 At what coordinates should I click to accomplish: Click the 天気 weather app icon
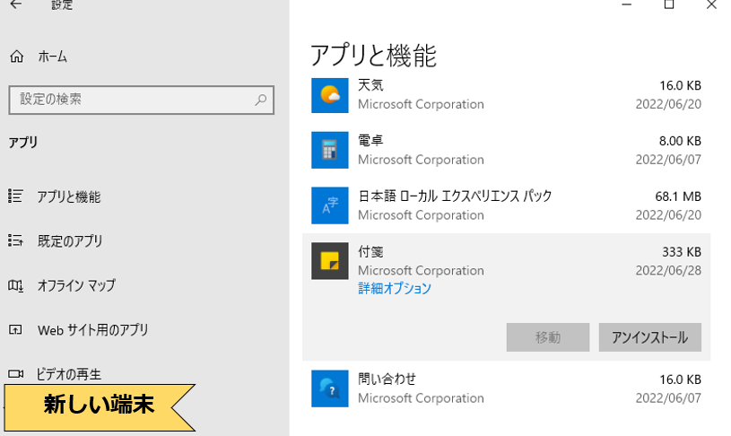(329, 95)
